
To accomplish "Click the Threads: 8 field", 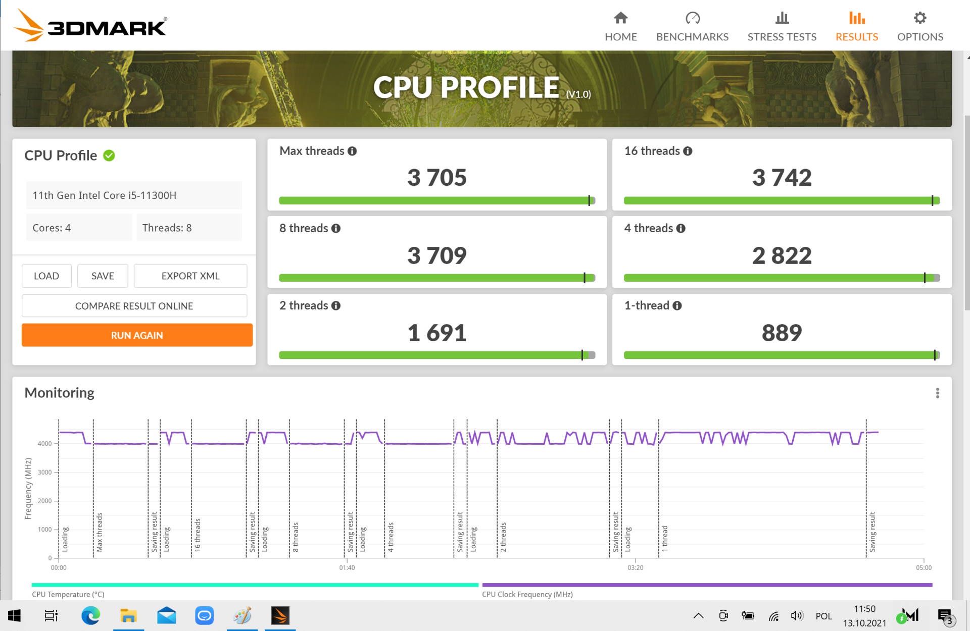I will tap(189, 228).
